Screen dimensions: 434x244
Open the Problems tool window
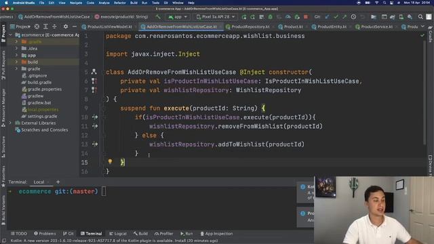coord(45,234)
